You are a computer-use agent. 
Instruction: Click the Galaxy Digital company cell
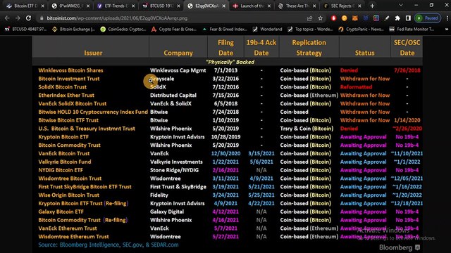(x=167, y=212)
